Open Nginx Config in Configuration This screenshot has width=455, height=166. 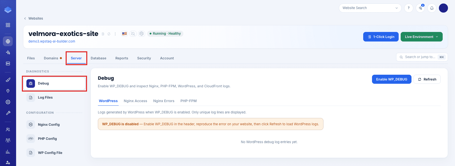pyautogui.click(x=54, y=124)
